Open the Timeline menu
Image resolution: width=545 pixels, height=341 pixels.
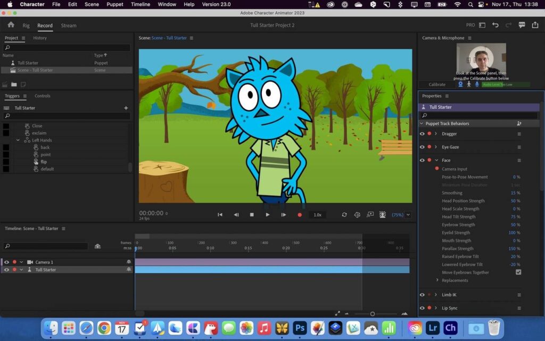[x=141, y=4]
